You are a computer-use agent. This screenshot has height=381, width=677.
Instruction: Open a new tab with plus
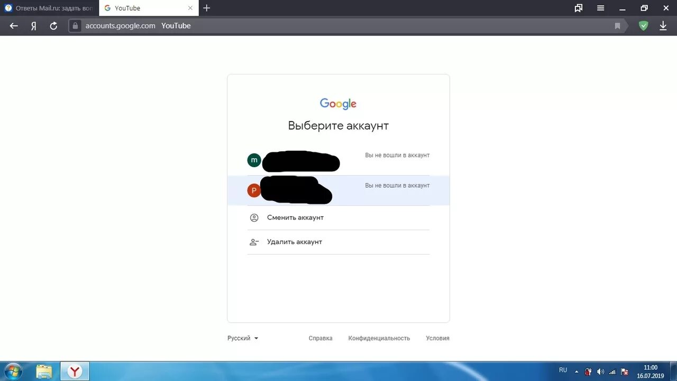[207, 8]
